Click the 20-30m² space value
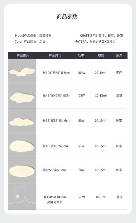The image size is (136, 223). (101, 73)
